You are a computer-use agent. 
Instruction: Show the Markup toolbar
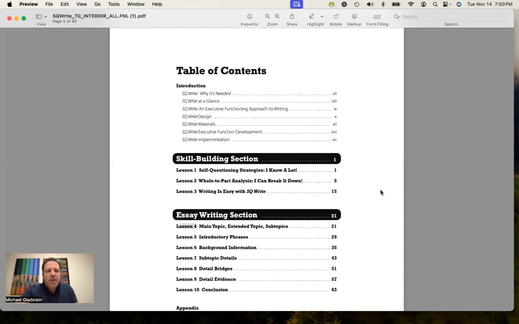354,17
